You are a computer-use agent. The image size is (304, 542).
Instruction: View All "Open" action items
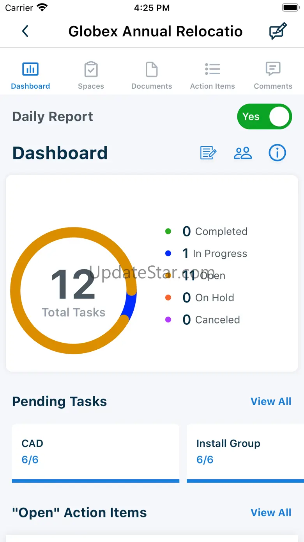271,512
